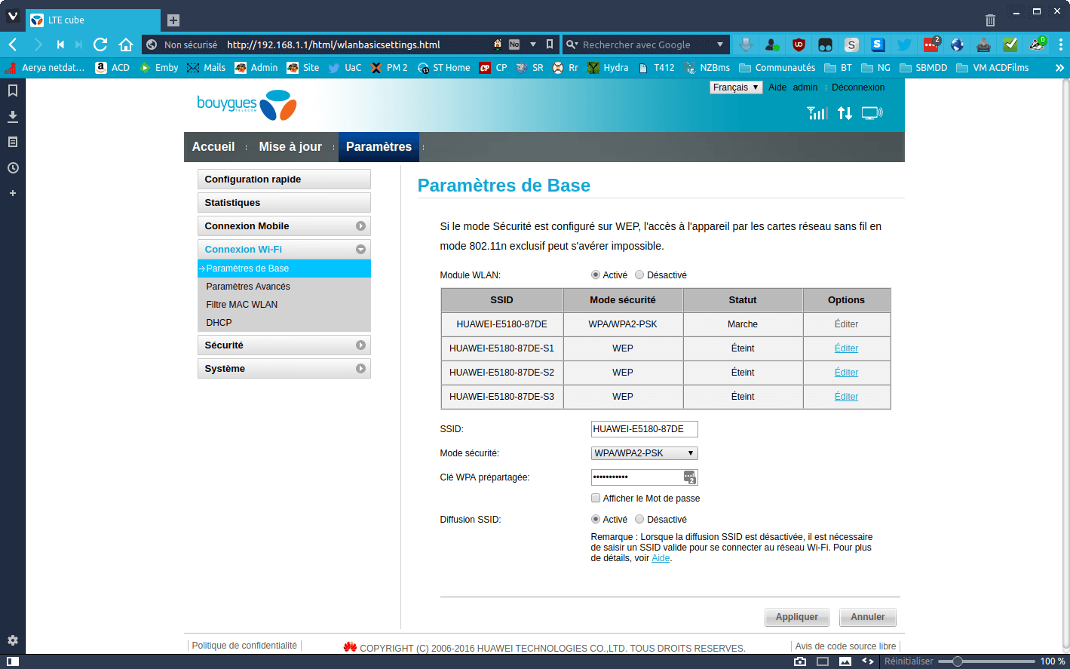1070x669 pixels.
Task: Open the closed tabs trash icon
Action: [x=990, y=20]
